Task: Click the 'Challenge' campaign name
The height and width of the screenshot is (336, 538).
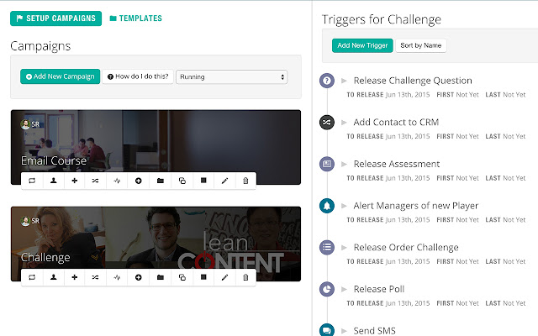Action: coord(45,258)
